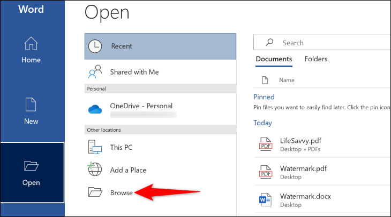Click the document icon in the Name header
The image size is (391, 217).
click(x=265, y=80)
